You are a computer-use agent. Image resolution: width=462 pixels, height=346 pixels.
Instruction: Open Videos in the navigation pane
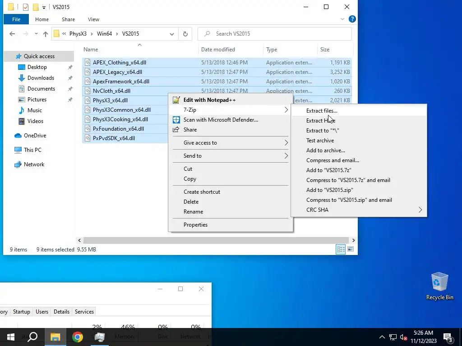[35, 121]
